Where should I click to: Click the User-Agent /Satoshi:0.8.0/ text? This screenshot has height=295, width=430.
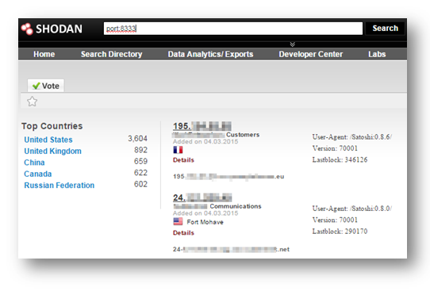(x=352, y=209)
